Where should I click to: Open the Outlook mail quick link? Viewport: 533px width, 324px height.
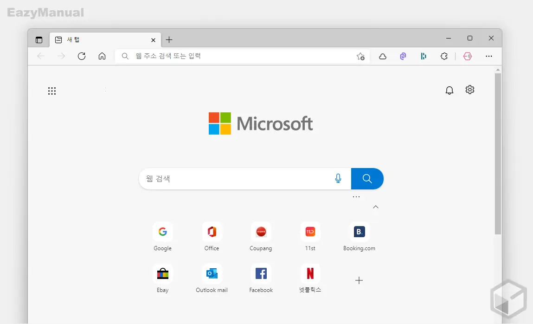pos(212,279)
